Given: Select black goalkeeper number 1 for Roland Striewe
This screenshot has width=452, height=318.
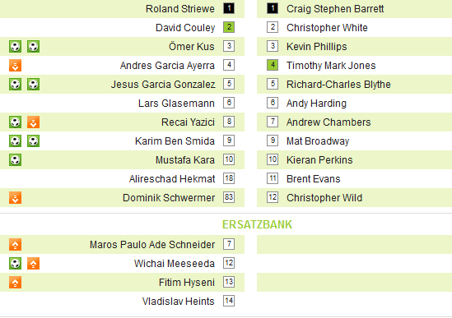Looking at the screenshot, I should tap(229, 8).
